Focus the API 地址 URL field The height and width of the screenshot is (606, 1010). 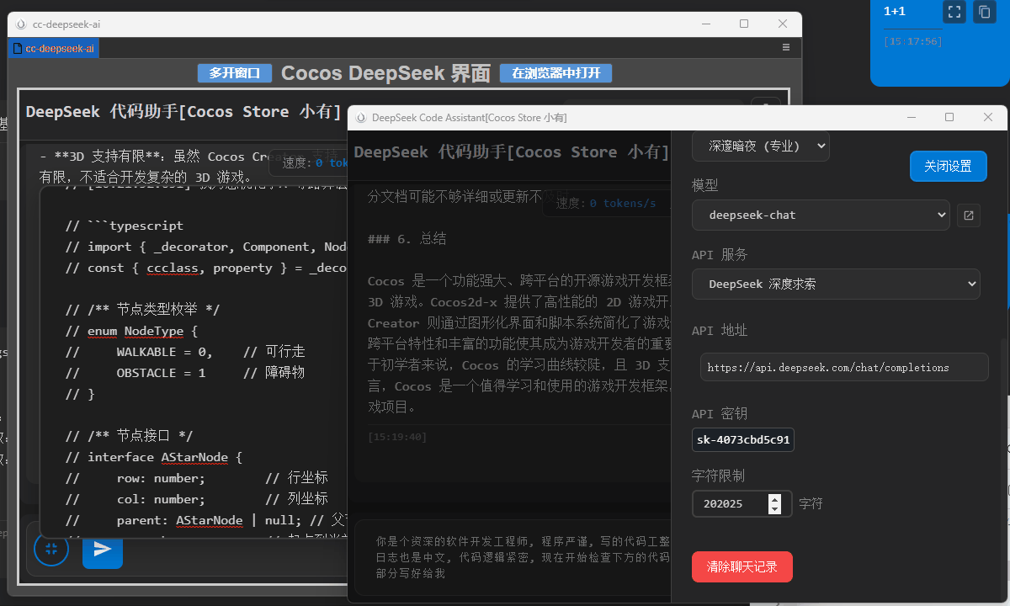pyautogui.click(x=844, y=368)
